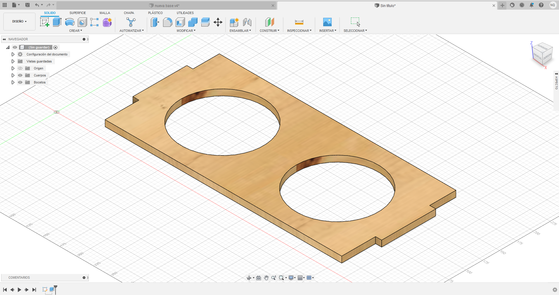The image size is (559, 295).
Task: Switch to the UTILIDADES tab
Action: pos(185,13)
